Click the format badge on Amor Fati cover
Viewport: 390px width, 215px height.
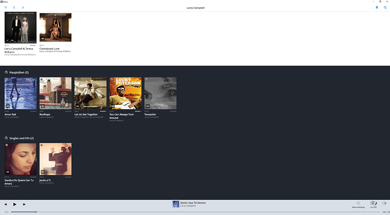click(x=8, y=106)
